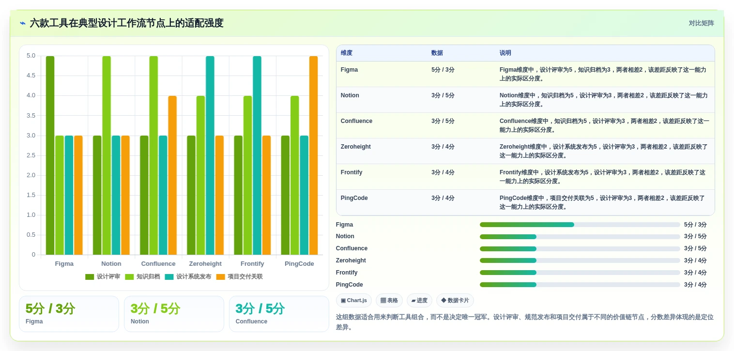Click Figma's 设计评审 bar in chart

(50, 155)
